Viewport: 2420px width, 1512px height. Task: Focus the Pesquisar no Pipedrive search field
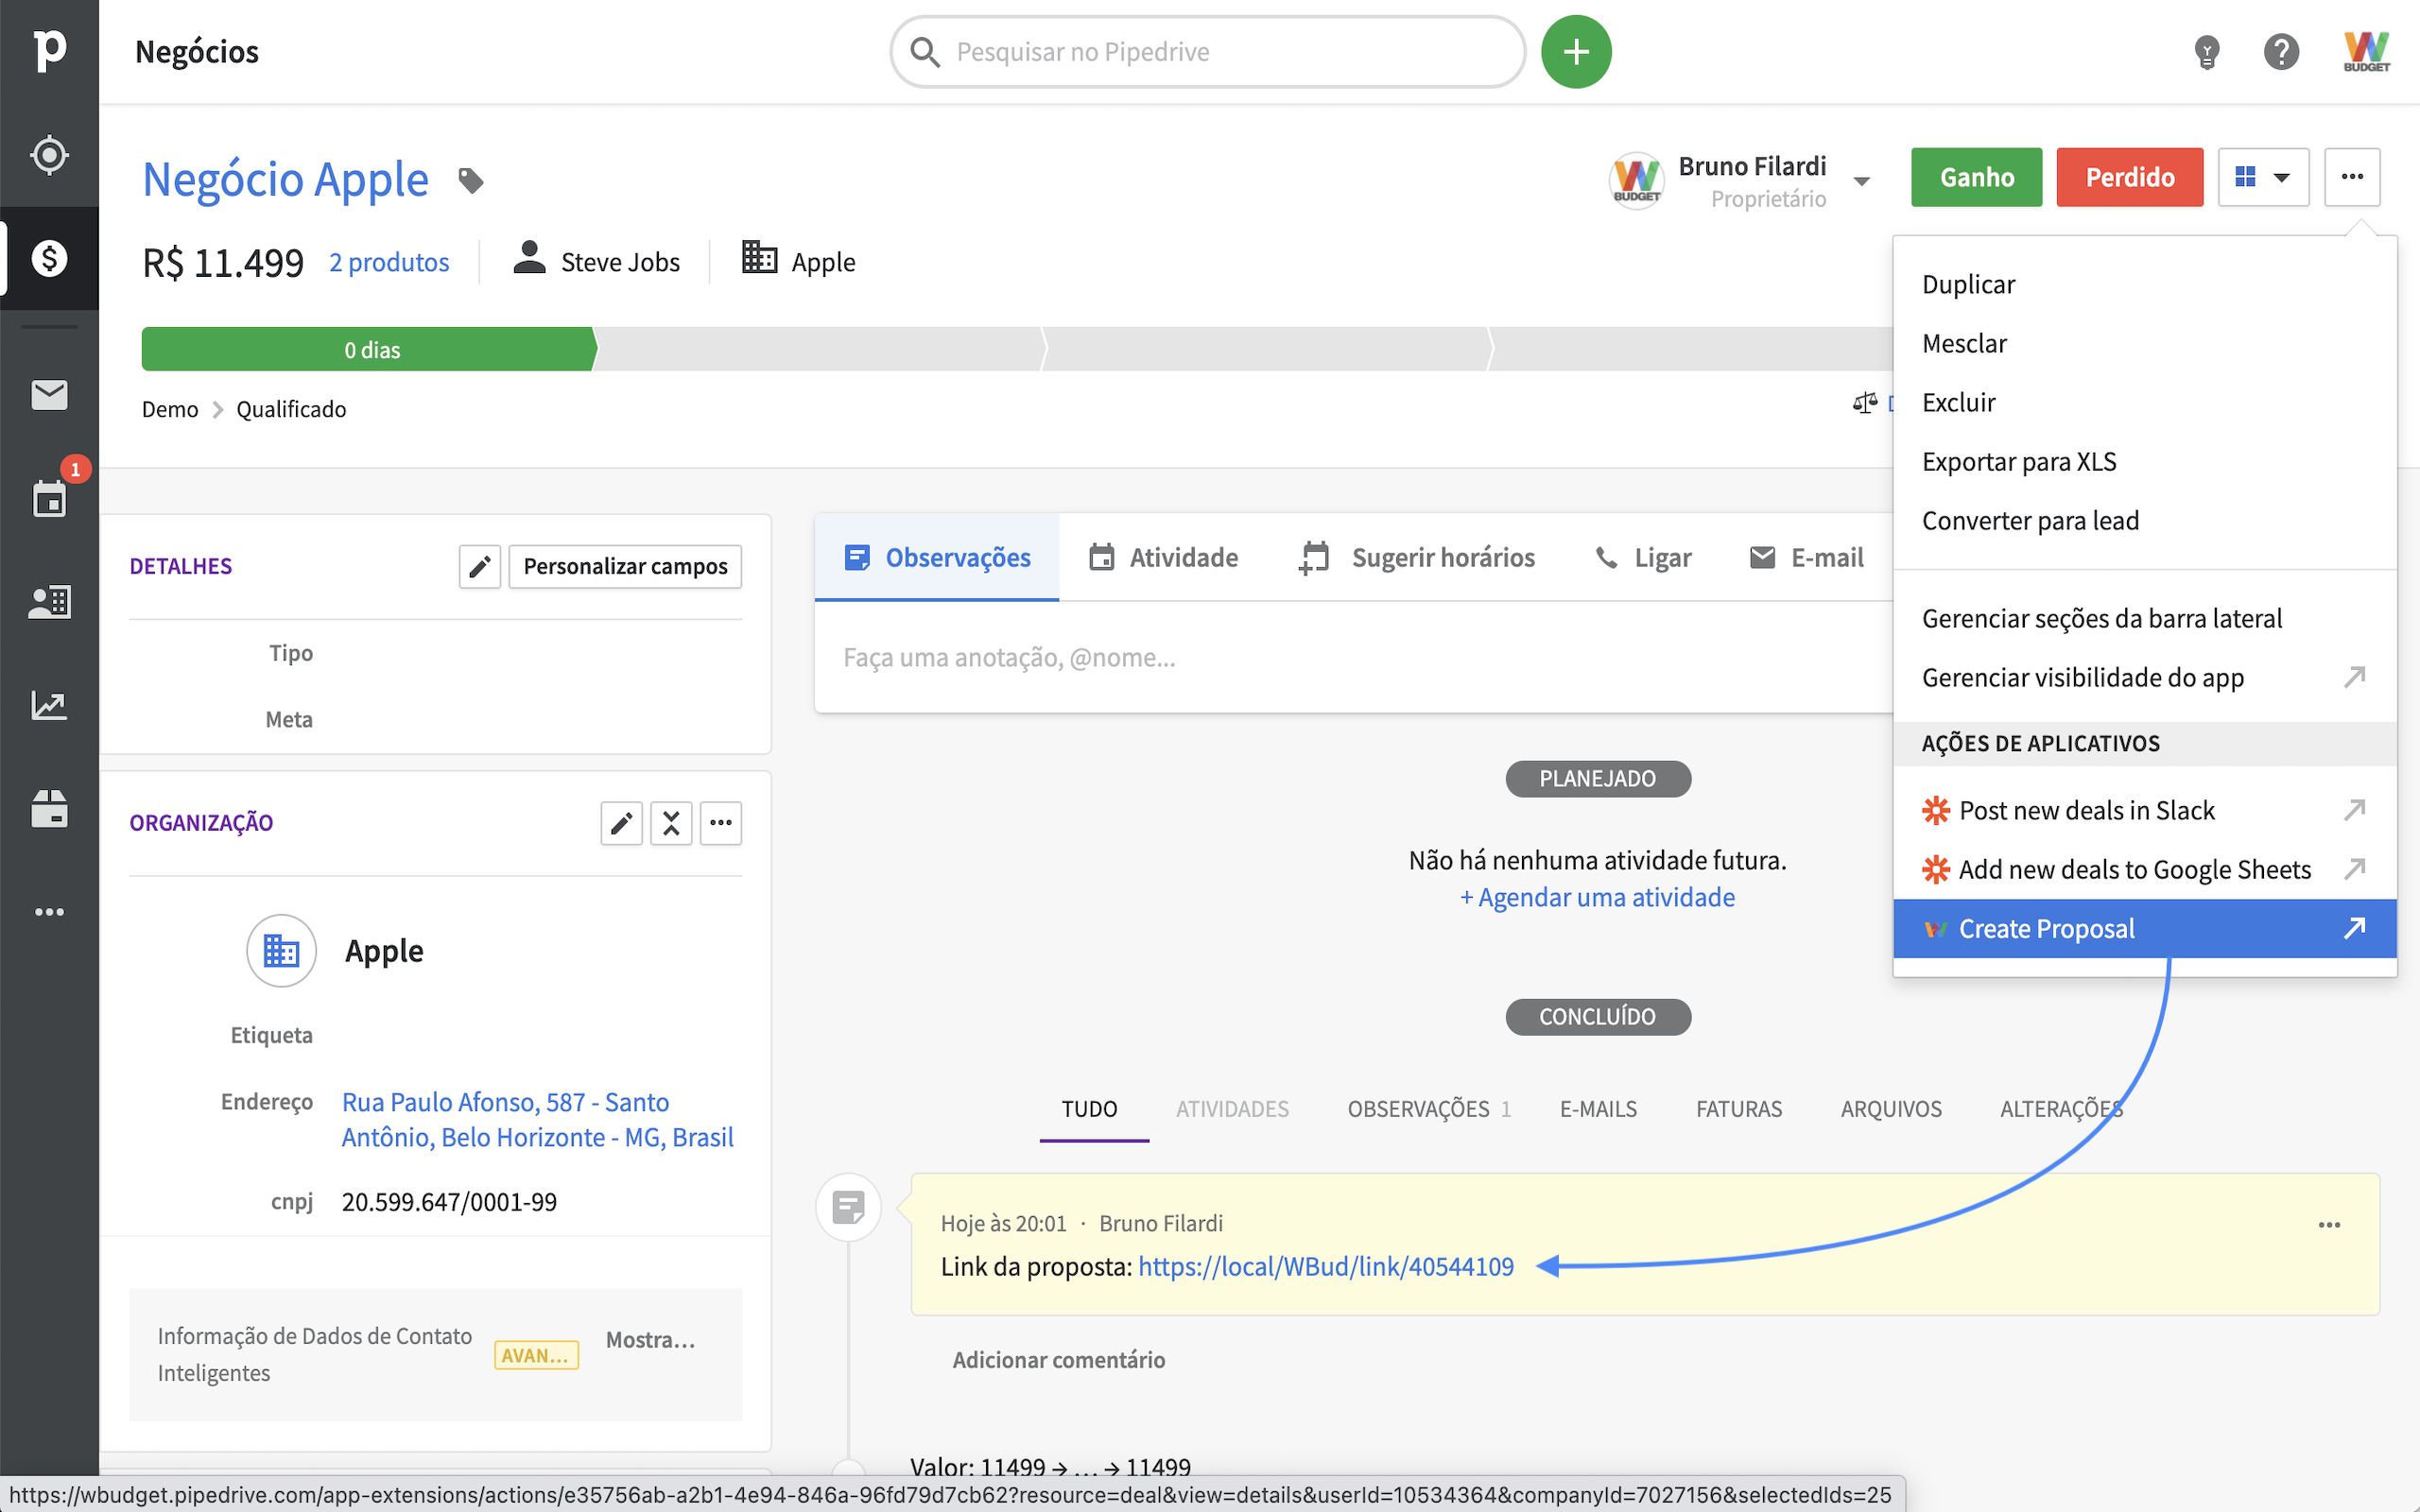click(1208, 52)
